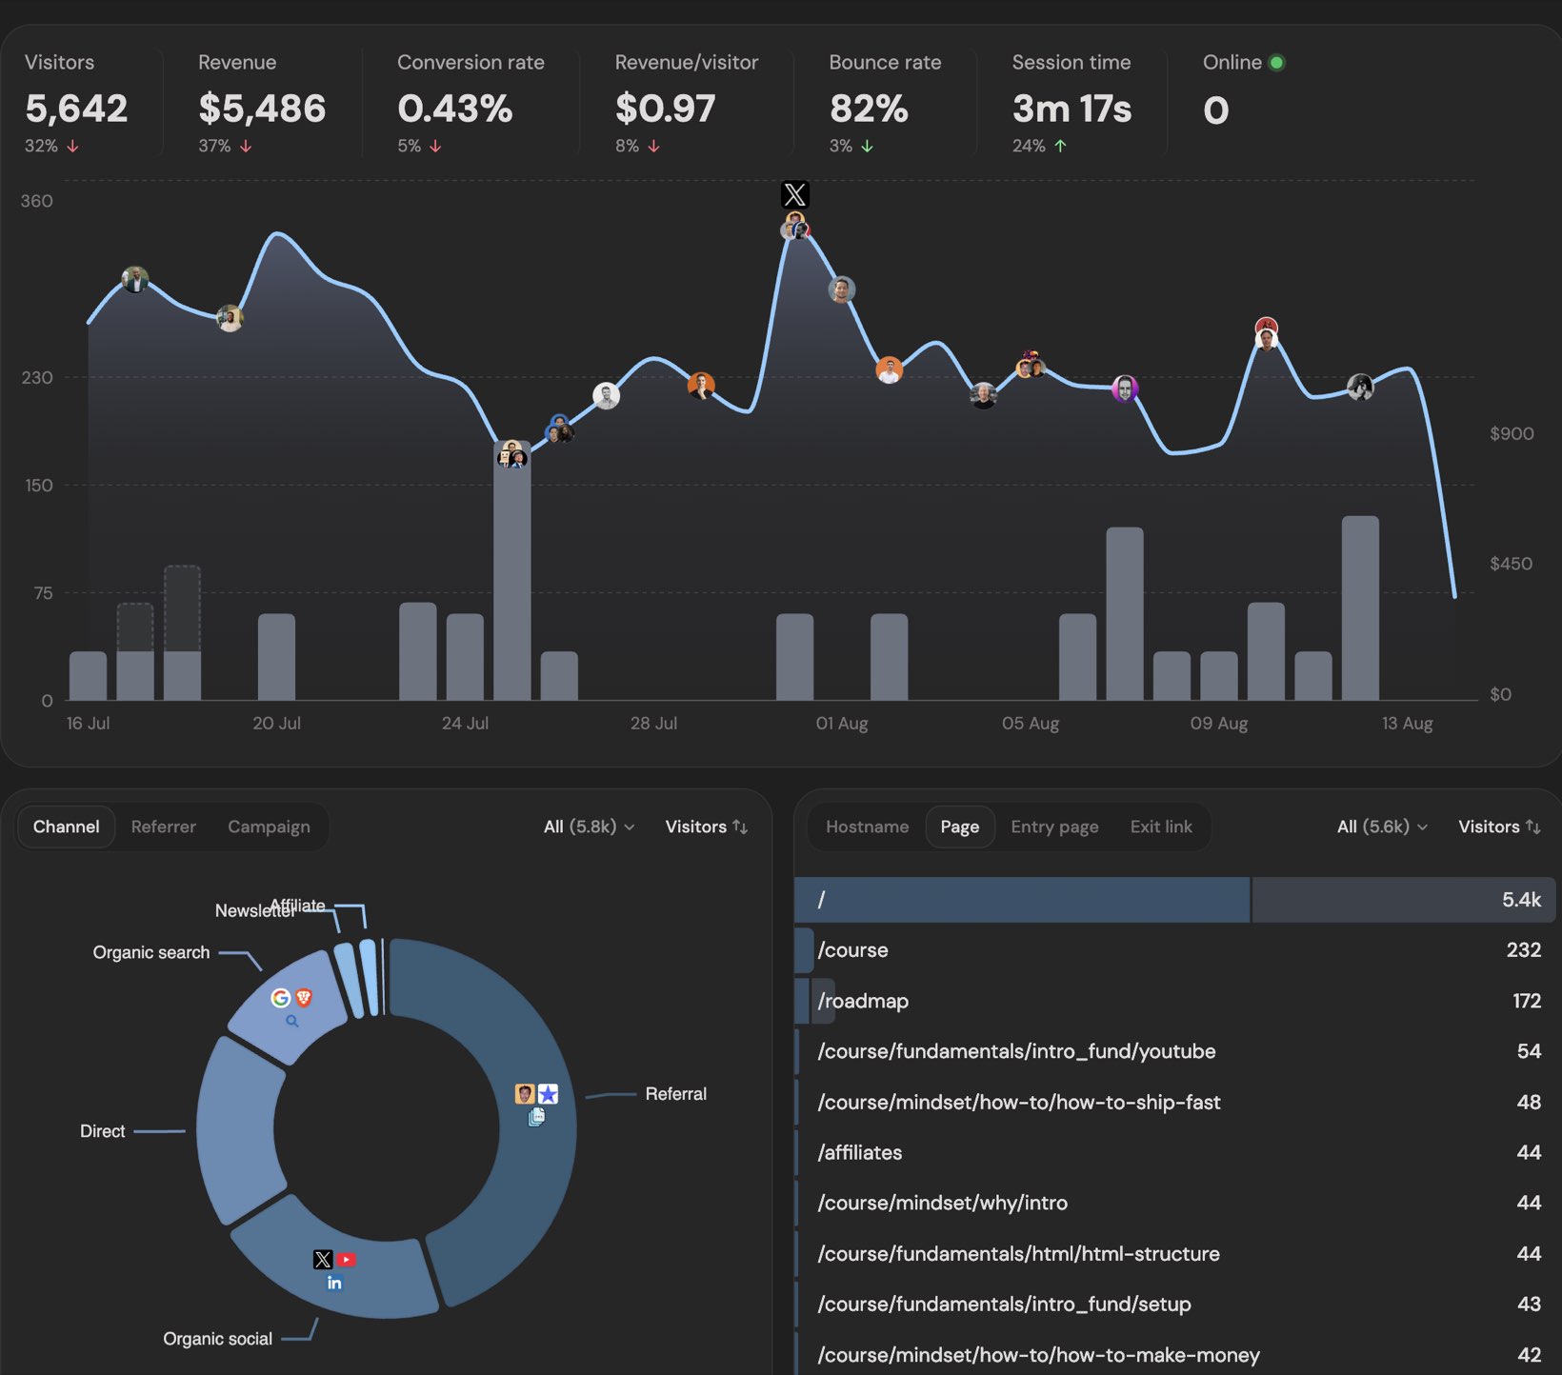Click the /course/mindset/how-to/how-to-make-money row
The width and height of the screenshot is (1562, 1375).
1174,1354
